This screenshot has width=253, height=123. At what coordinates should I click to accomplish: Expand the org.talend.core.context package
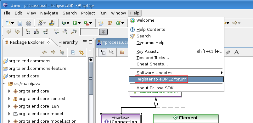pos(9,99)
